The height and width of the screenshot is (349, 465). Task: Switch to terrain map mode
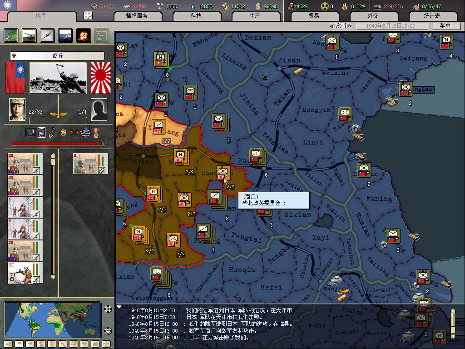(x=8, y=344)
